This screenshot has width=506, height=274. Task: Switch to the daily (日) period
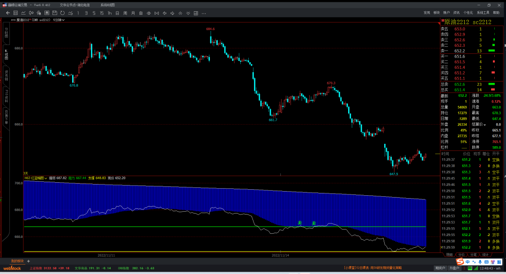118,13
